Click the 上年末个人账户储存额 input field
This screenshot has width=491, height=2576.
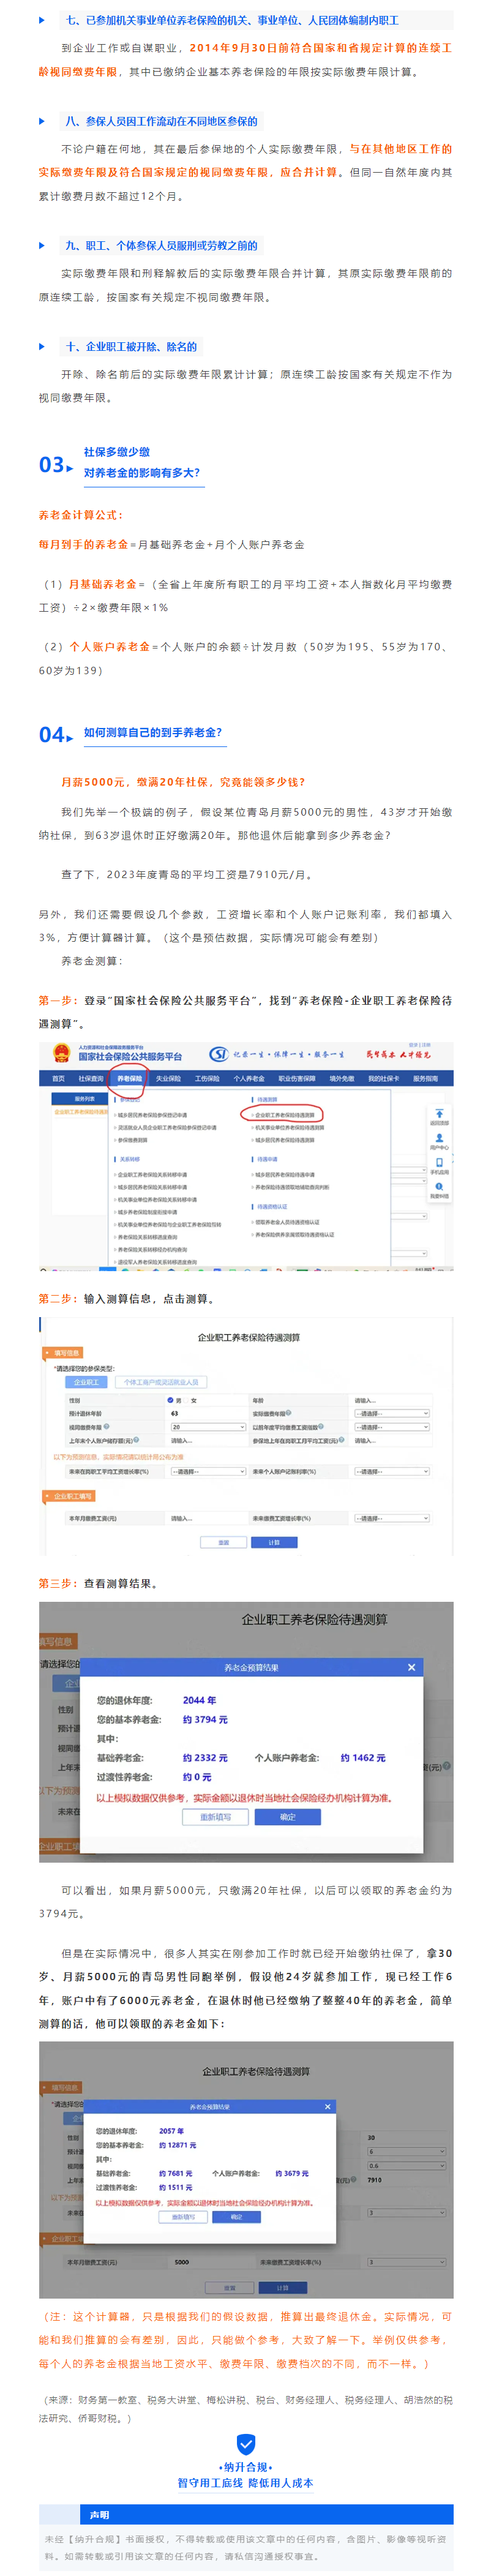click(x=207, y=1440)
